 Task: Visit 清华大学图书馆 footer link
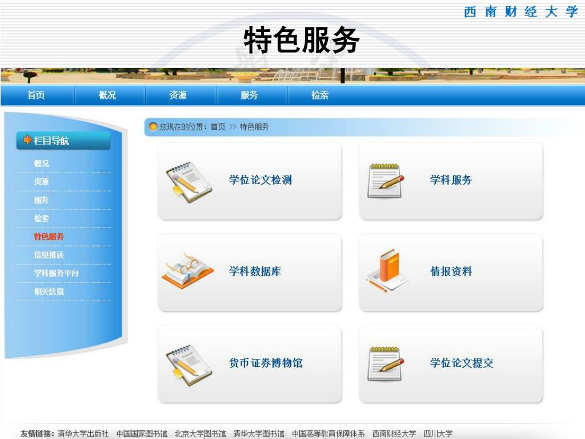259,433
